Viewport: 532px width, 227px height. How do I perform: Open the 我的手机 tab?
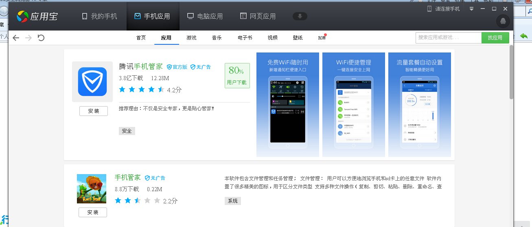click(x=99, y=16)
